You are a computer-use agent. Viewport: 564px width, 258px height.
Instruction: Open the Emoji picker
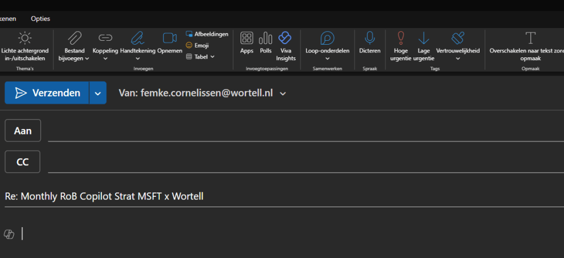point(197,45)
